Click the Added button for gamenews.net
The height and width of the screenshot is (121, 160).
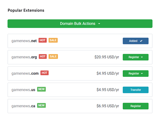(135, 41)
